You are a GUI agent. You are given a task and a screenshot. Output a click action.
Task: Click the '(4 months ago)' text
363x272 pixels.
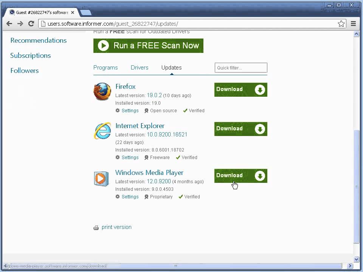[x=188, y=182]
